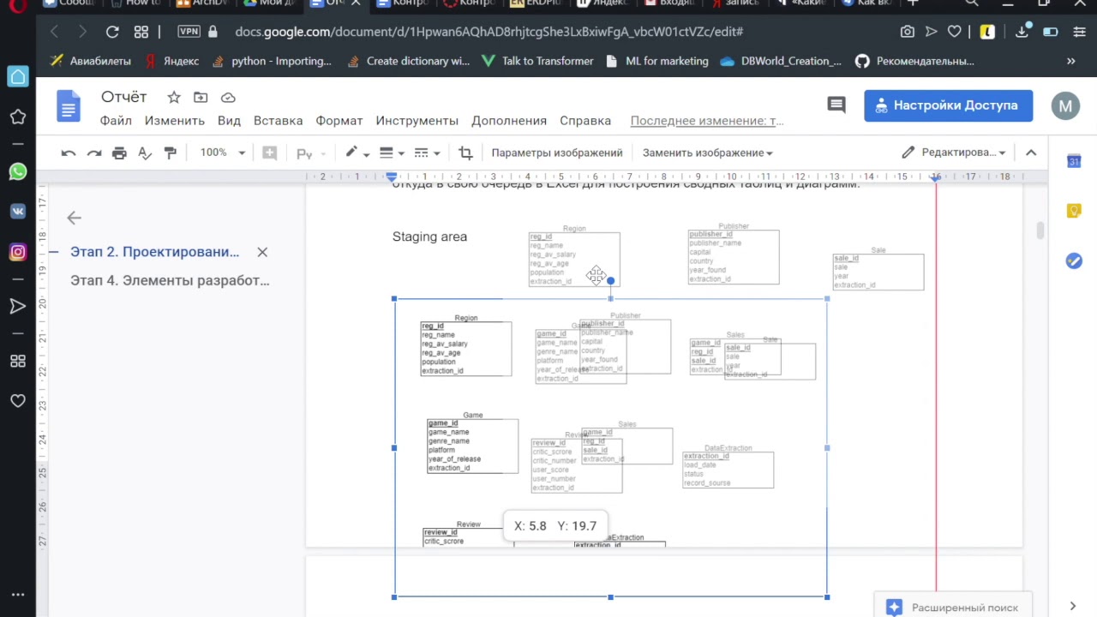
Task: Check cloud save status icon
Action: tap(228, 97)
